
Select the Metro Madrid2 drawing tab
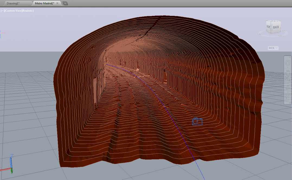[44, 3]
